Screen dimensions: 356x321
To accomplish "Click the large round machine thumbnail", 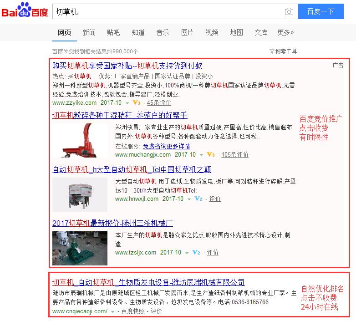I will [80, 194].
